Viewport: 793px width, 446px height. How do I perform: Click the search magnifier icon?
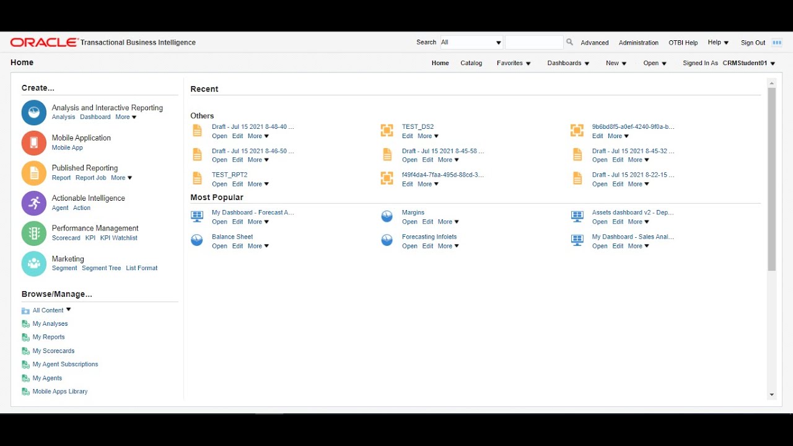point(569,42)
